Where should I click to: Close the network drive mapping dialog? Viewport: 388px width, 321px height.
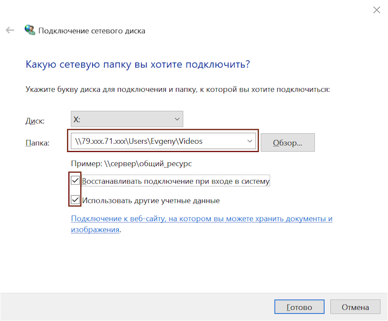(x=376, y=10)
